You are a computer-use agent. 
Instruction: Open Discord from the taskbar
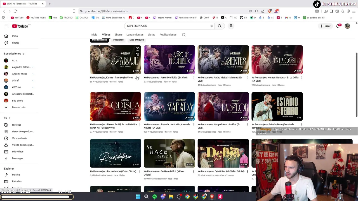[163, 197]
